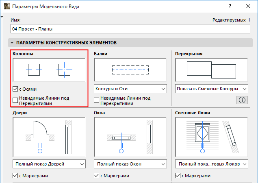The height and width of the screenshot is (183, 258).
Task: Click the slab info icon button
Action: 242,100
